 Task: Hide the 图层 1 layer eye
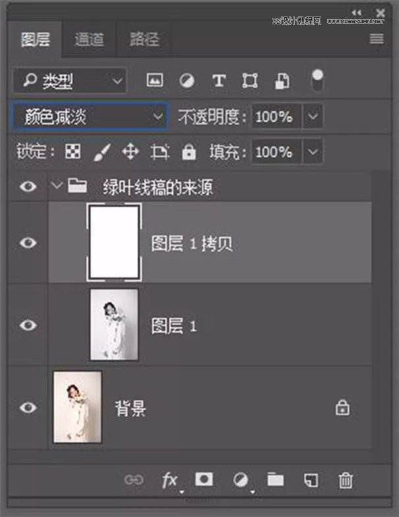point(28,325)
